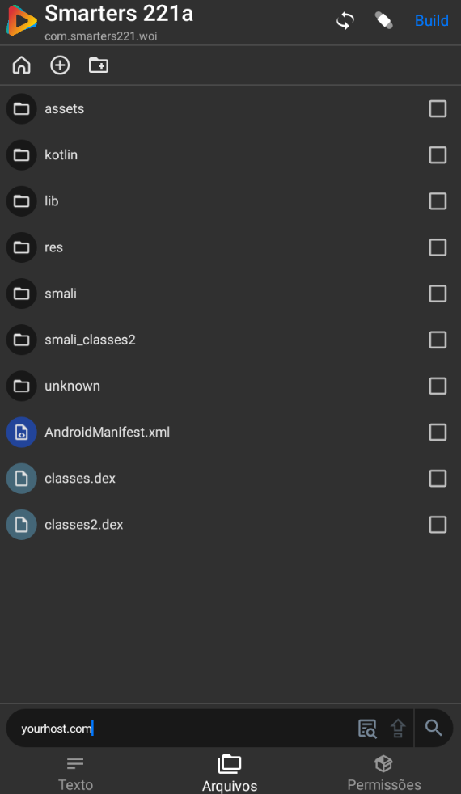Switch to the Permissões tab
Screen dimensions: 461x794
(384, 773)
